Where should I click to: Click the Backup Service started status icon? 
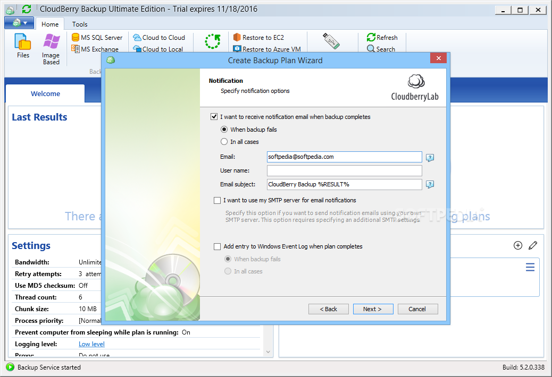point(10,367)
